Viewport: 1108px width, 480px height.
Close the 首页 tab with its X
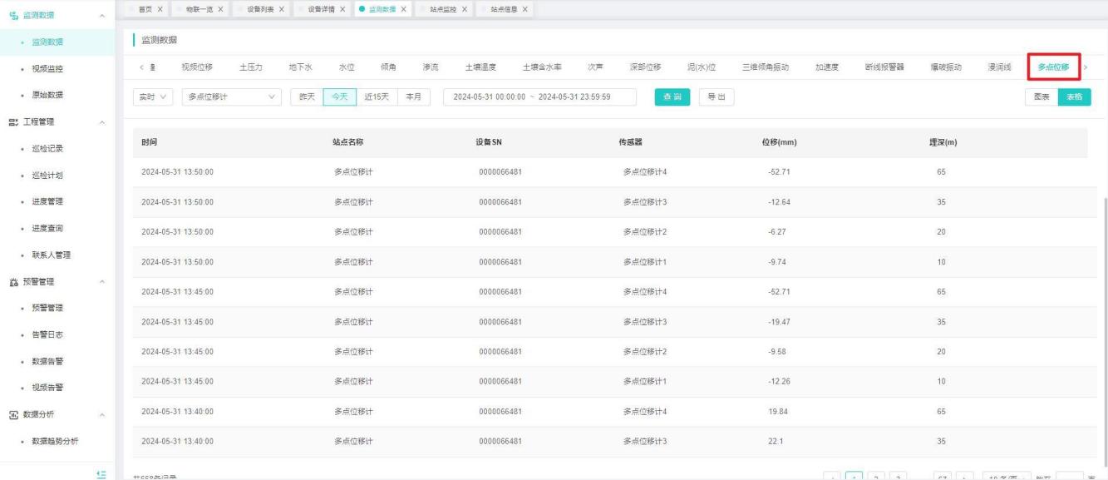point(160,8)
